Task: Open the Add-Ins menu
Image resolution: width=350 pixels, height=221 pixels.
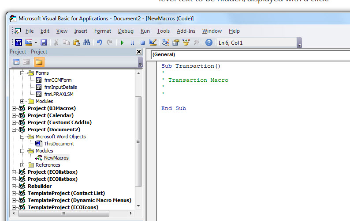Action: tap(186, 31)
